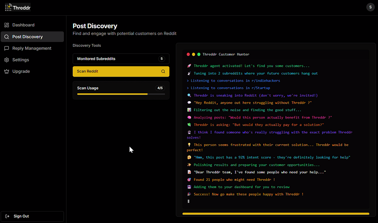Click the yellow terminal window dot
Image resolution: width=378 pixels, height=223 pixels.
(x=194, y=55)
